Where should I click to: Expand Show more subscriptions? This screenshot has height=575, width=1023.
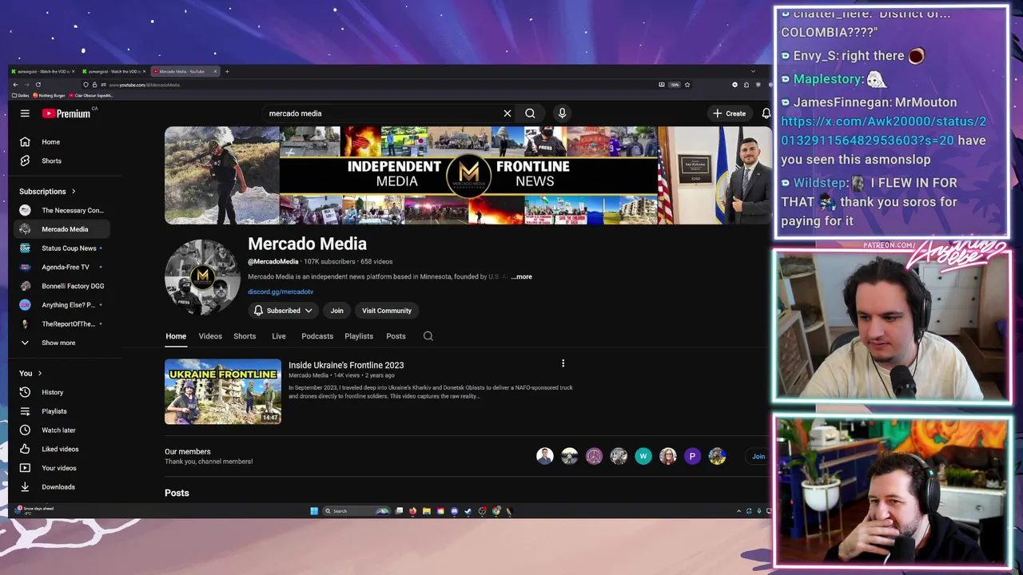coord(62,343)
